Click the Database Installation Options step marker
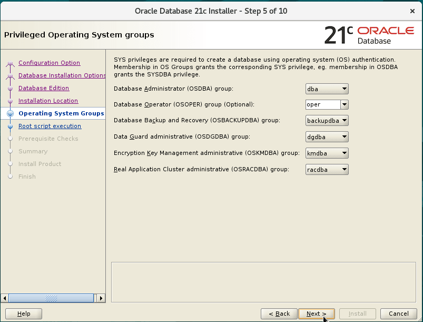This screenshot has width=423, height=322. point(10,76)
